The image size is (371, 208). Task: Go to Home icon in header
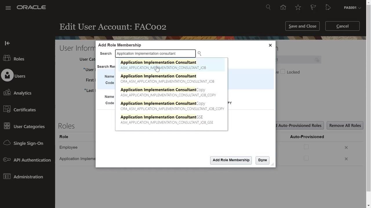[x=283, y=8]
